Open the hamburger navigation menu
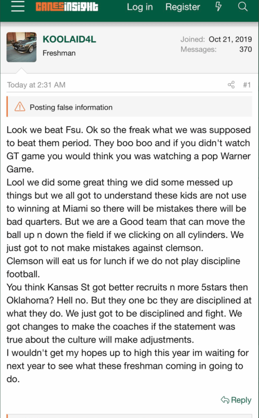This screenshot has width=259, height=418. pyautogui.click(x=18, y=7)
